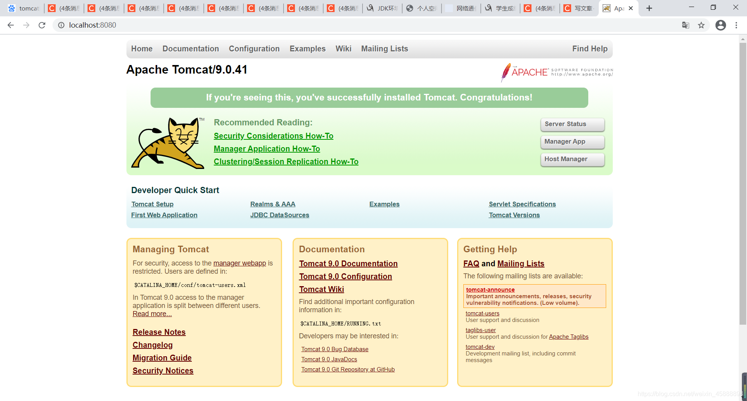Open Tomcat 9.0 Bug Database link
The image size is (747, 401).
pos(335,349)
